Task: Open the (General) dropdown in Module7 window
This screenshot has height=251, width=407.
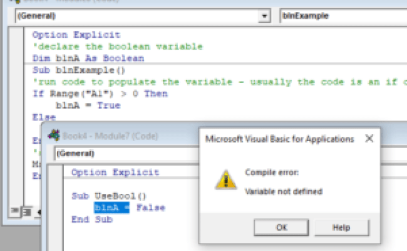Action: [x=126, y=153]
